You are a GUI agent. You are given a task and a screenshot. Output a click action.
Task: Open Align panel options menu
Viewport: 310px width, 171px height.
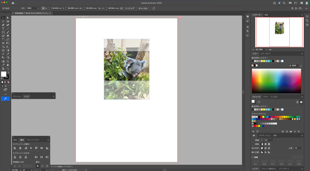point(48,140)
